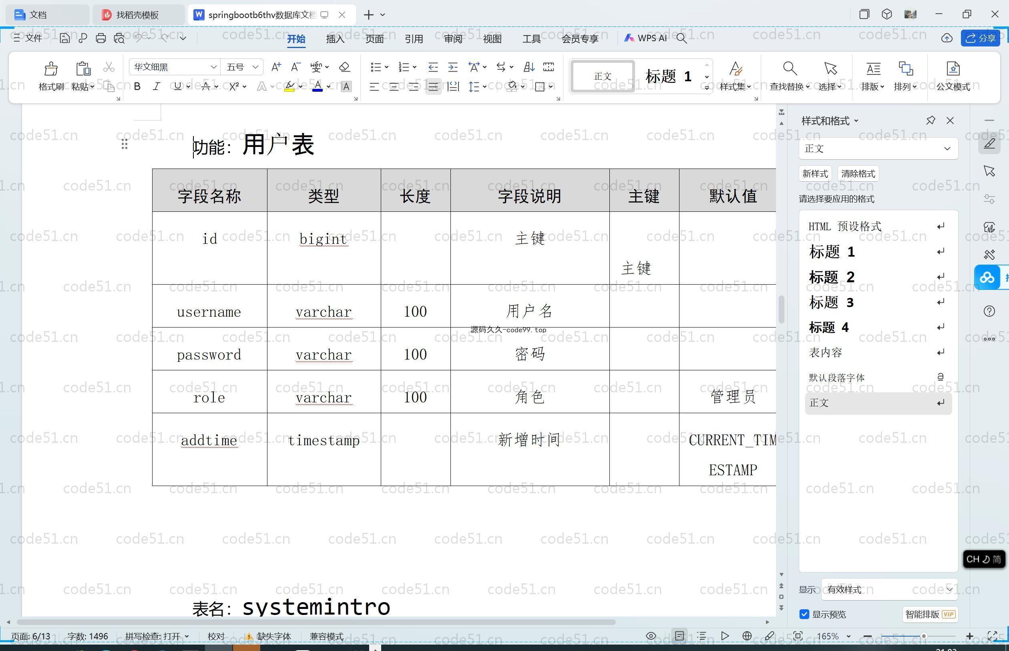Screen dimensions: 1009x651
Task: Click the Format Painter (格式刷) icon
Action: tap(51, 68)
